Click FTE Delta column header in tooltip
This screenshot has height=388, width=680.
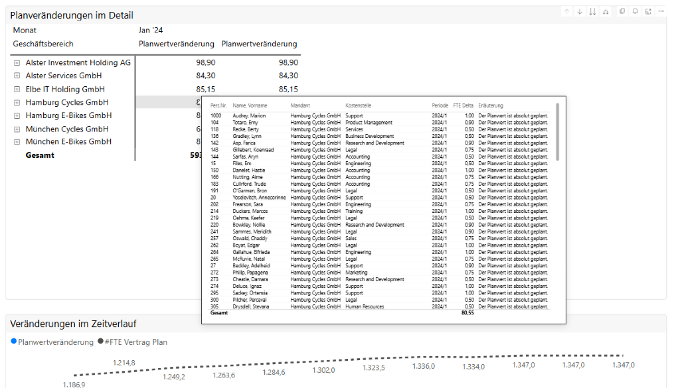tap(463, 105)
